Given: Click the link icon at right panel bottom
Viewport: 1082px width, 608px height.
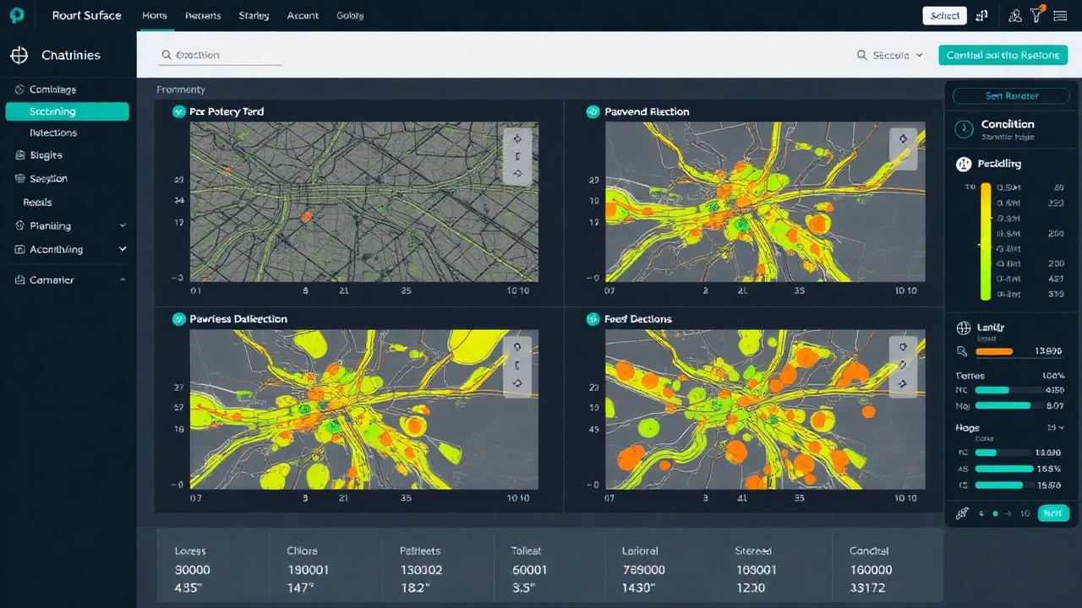Looking at the screenshot, I should (x=962, y=513).
